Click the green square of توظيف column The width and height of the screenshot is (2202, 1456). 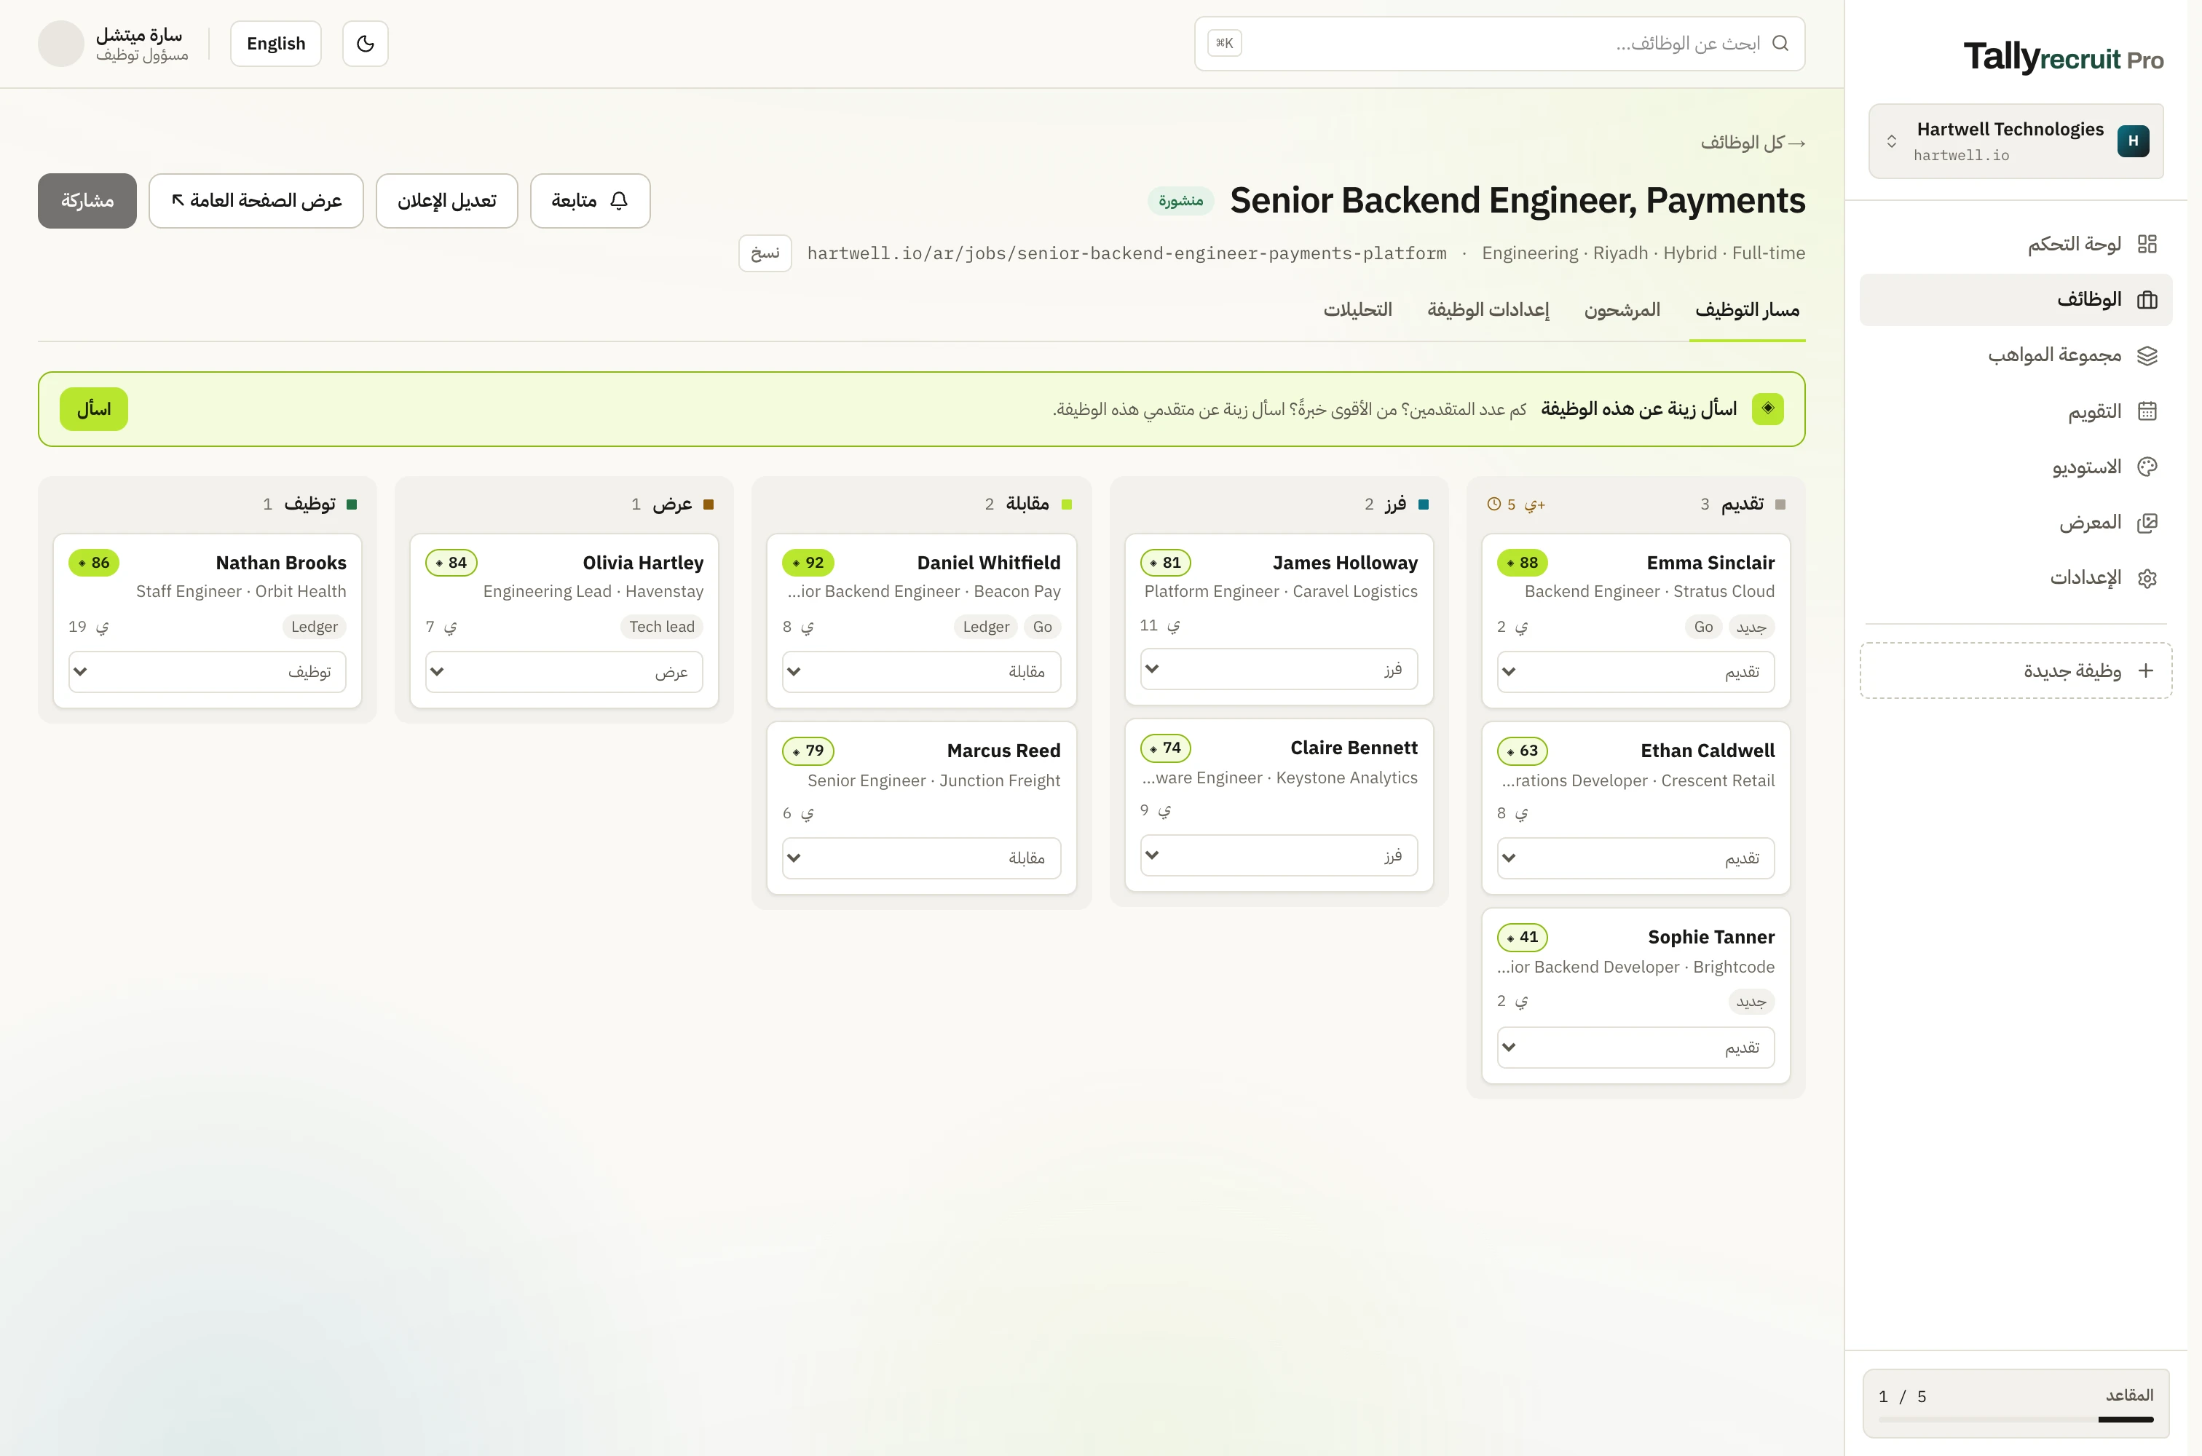click(x=352, y=505)
